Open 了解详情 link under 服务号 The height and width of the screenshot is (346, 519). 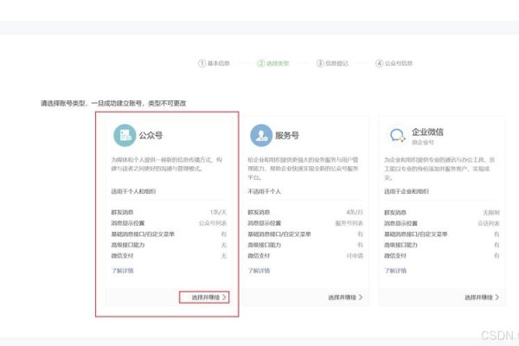pyautogui.click(x=259, y=271)
